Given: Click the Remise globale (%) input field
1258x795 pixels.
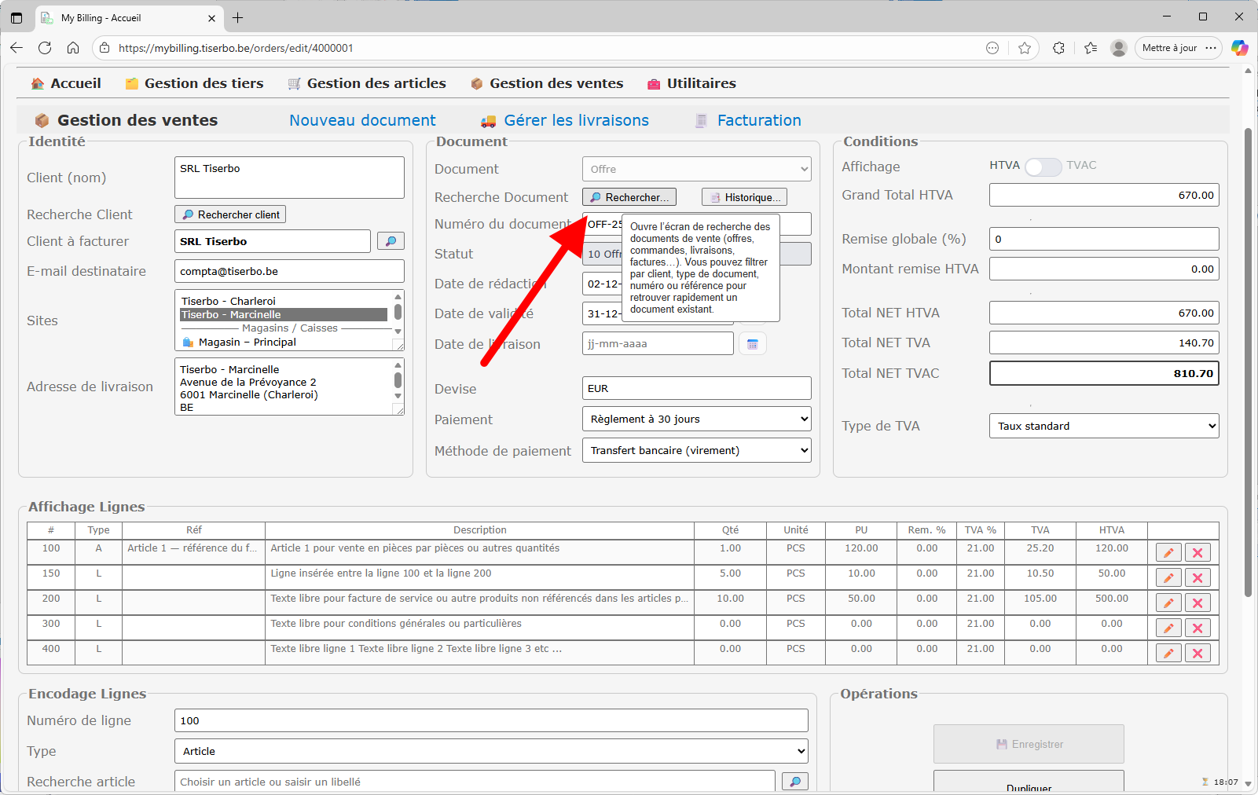Looking at the screenshot, I should pyautogui.click(x=1103, y=239).
